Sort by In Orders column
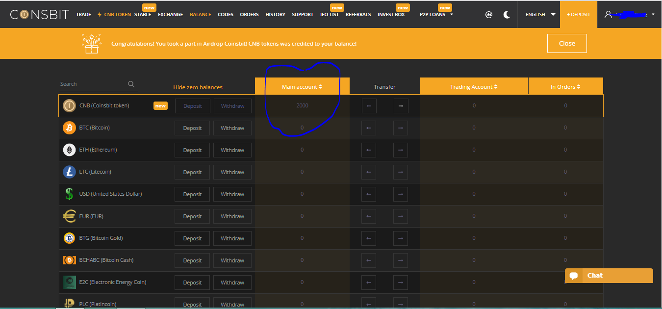Viewport: 662px width, 309px height. click(565, 87)
